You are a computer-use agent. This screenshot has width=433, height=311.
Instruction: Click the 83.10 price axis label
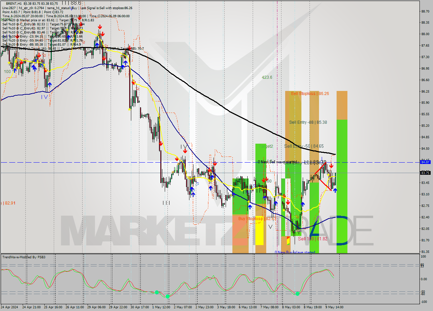(x=426, y=194)
